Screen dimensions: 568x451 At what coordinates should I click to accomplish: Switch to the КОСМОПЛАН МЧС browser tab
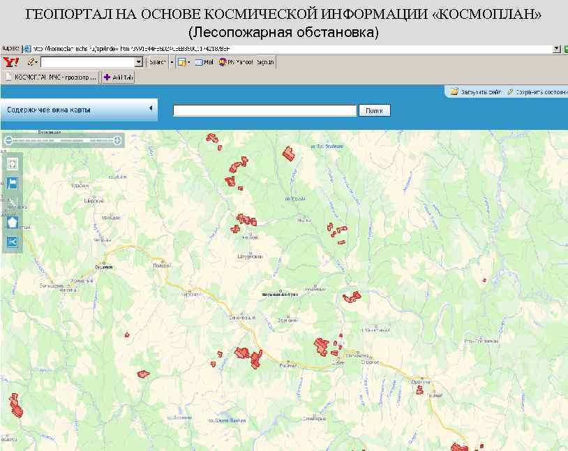52,77
